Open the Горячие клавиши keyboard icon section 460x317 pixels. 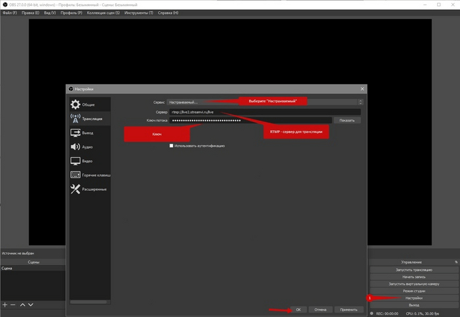[x=76, y=175]
